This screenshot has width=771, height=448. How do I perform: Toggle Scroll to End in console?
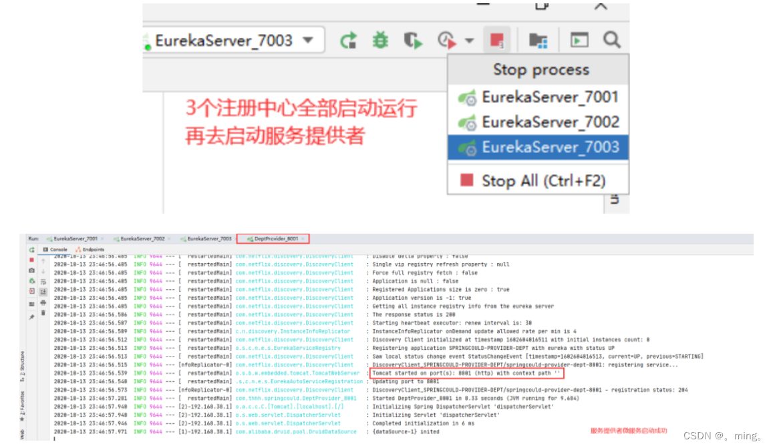coord(43,292)
